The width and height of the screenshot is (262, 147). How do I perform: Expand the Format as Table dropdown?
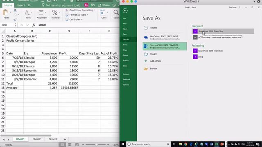[87, 15]
